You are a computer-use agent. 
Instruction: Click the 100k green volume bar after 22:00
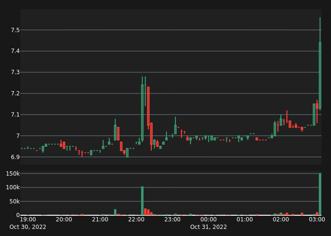click(x=142, y=201)
